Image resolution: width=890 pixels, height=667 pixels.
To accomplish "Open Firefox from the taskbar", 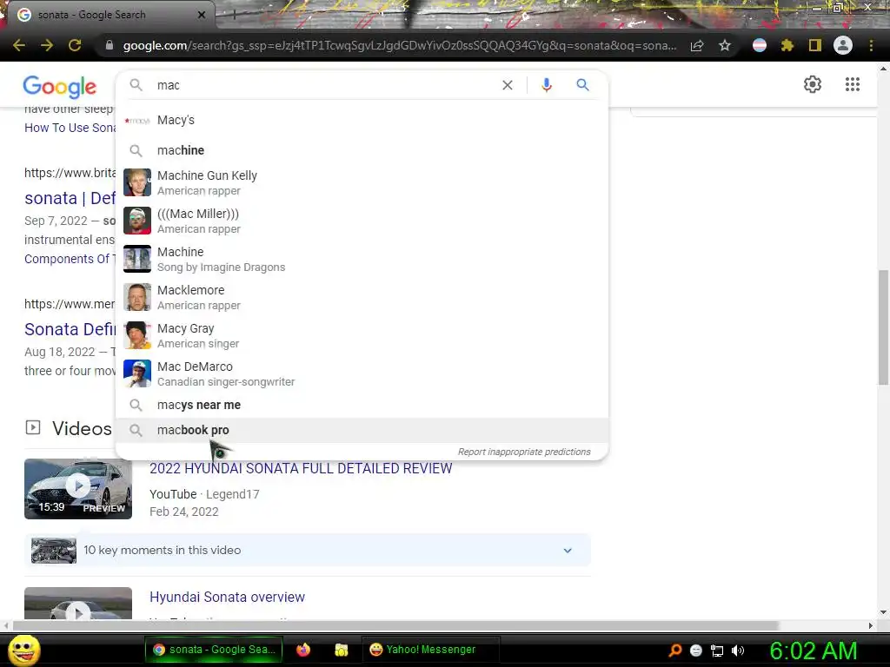I will [303, 650].
